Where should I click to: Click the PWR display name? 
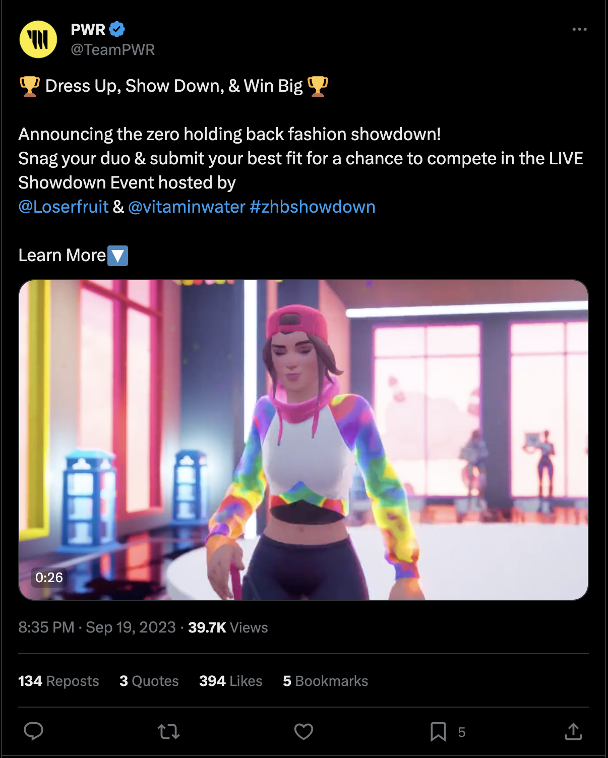[x=88, y=29]
